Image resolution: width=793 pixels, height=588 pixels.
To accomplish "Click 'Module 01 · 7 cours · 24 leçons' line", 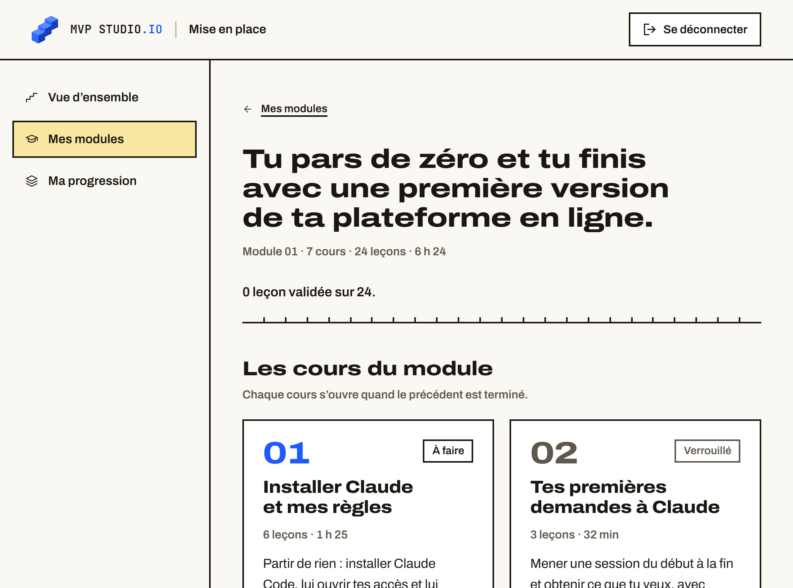I will pos(344,251).
